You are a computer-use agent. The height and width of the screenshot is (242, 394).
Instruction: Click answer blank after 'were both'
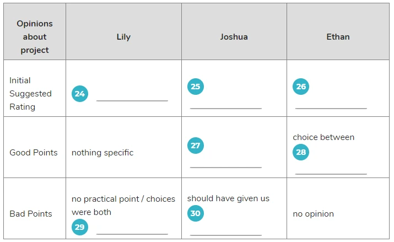pyautogui.click(x=132, y=230)
